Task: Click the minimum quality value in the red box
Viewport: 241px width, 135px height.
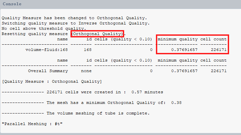Action: [x=184, y=50]
